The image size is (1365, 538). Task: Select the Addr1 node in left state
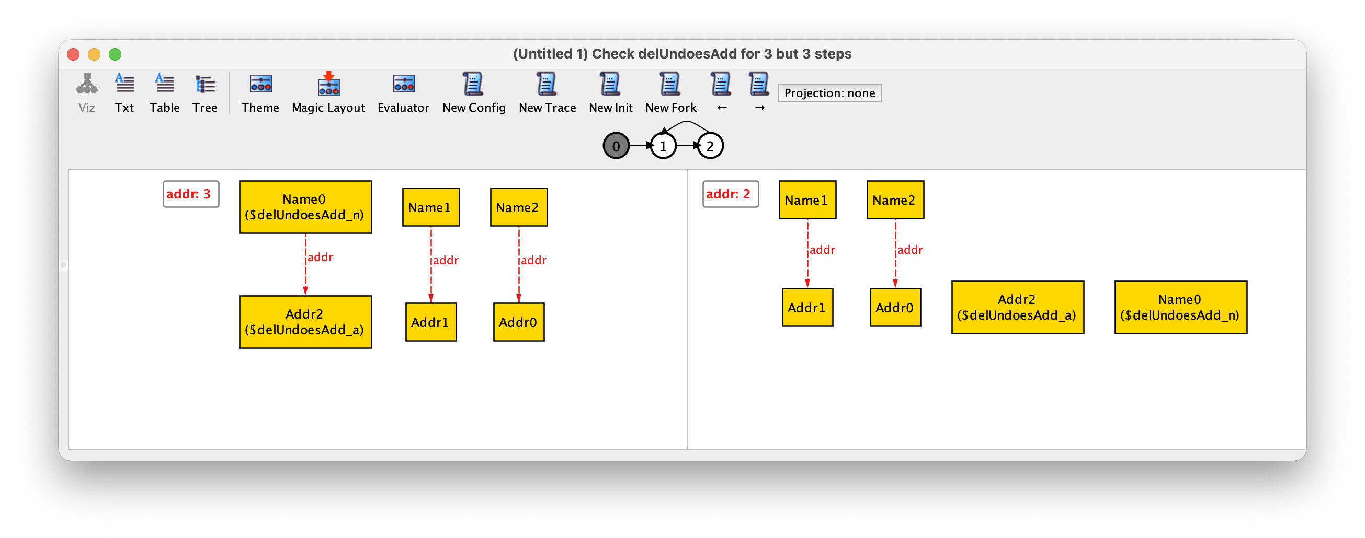pyautogui.click(x=431, y=322)
